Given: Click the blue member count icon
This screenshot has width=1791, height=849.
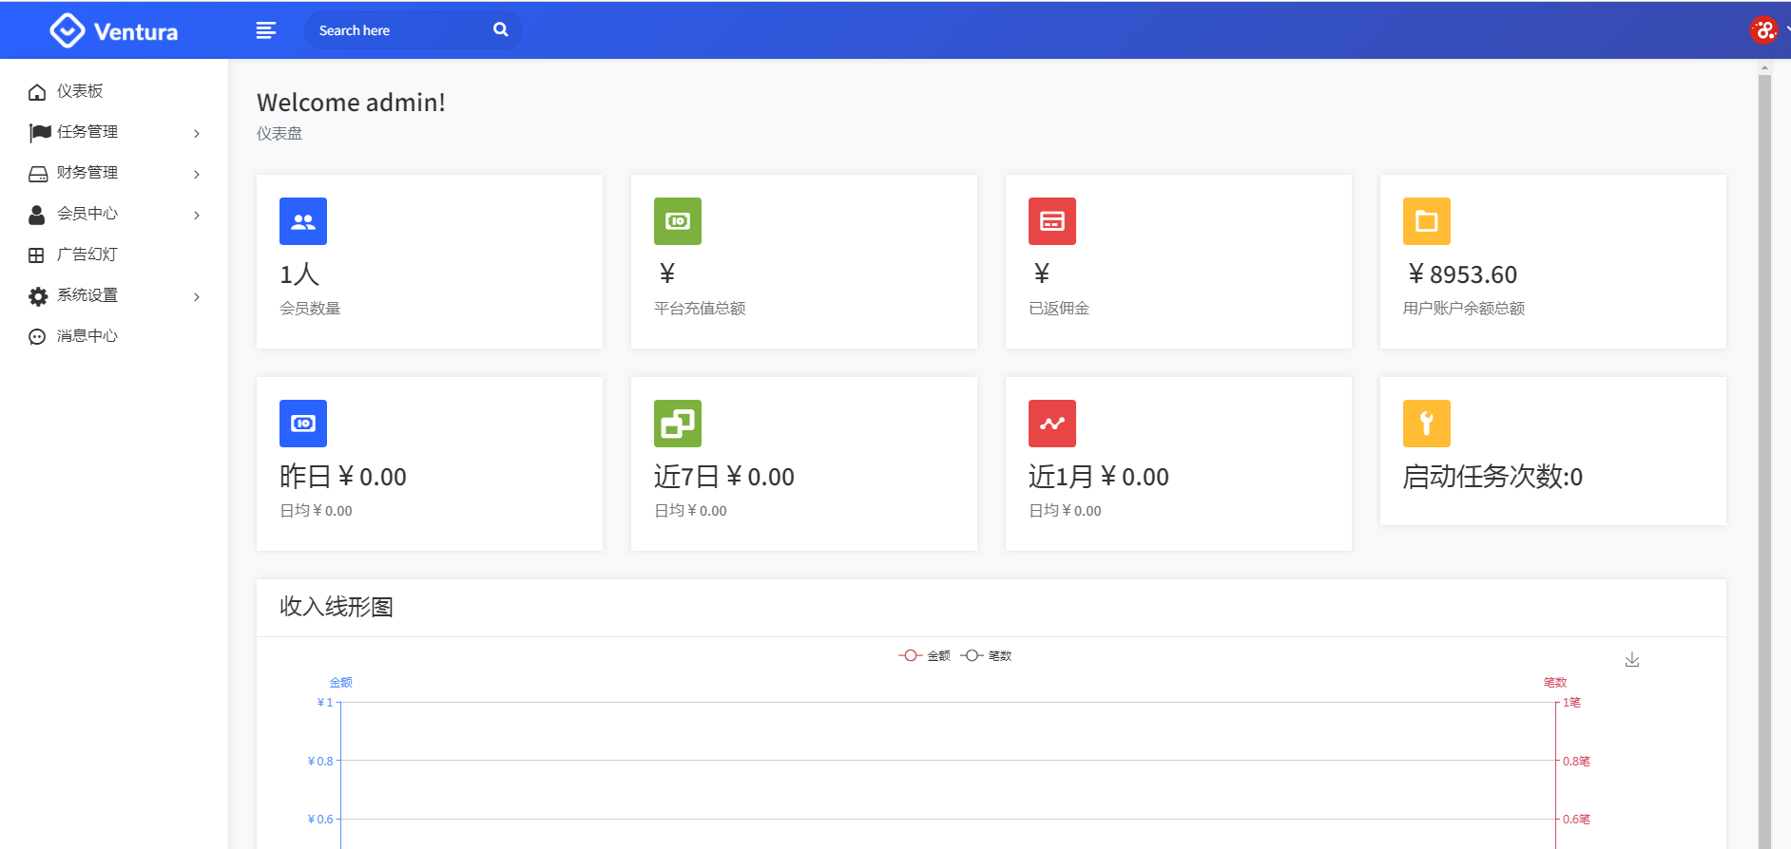Looking at the screenshot, I should pos(303,221).
